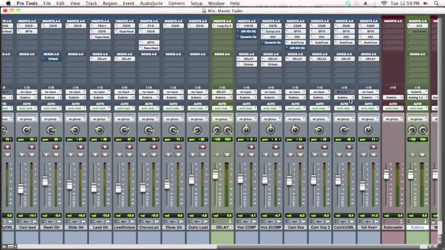The height and width of the screenshot is (250, 445).
Task: Solo the Cam Vox track
Action: (290, 154)
